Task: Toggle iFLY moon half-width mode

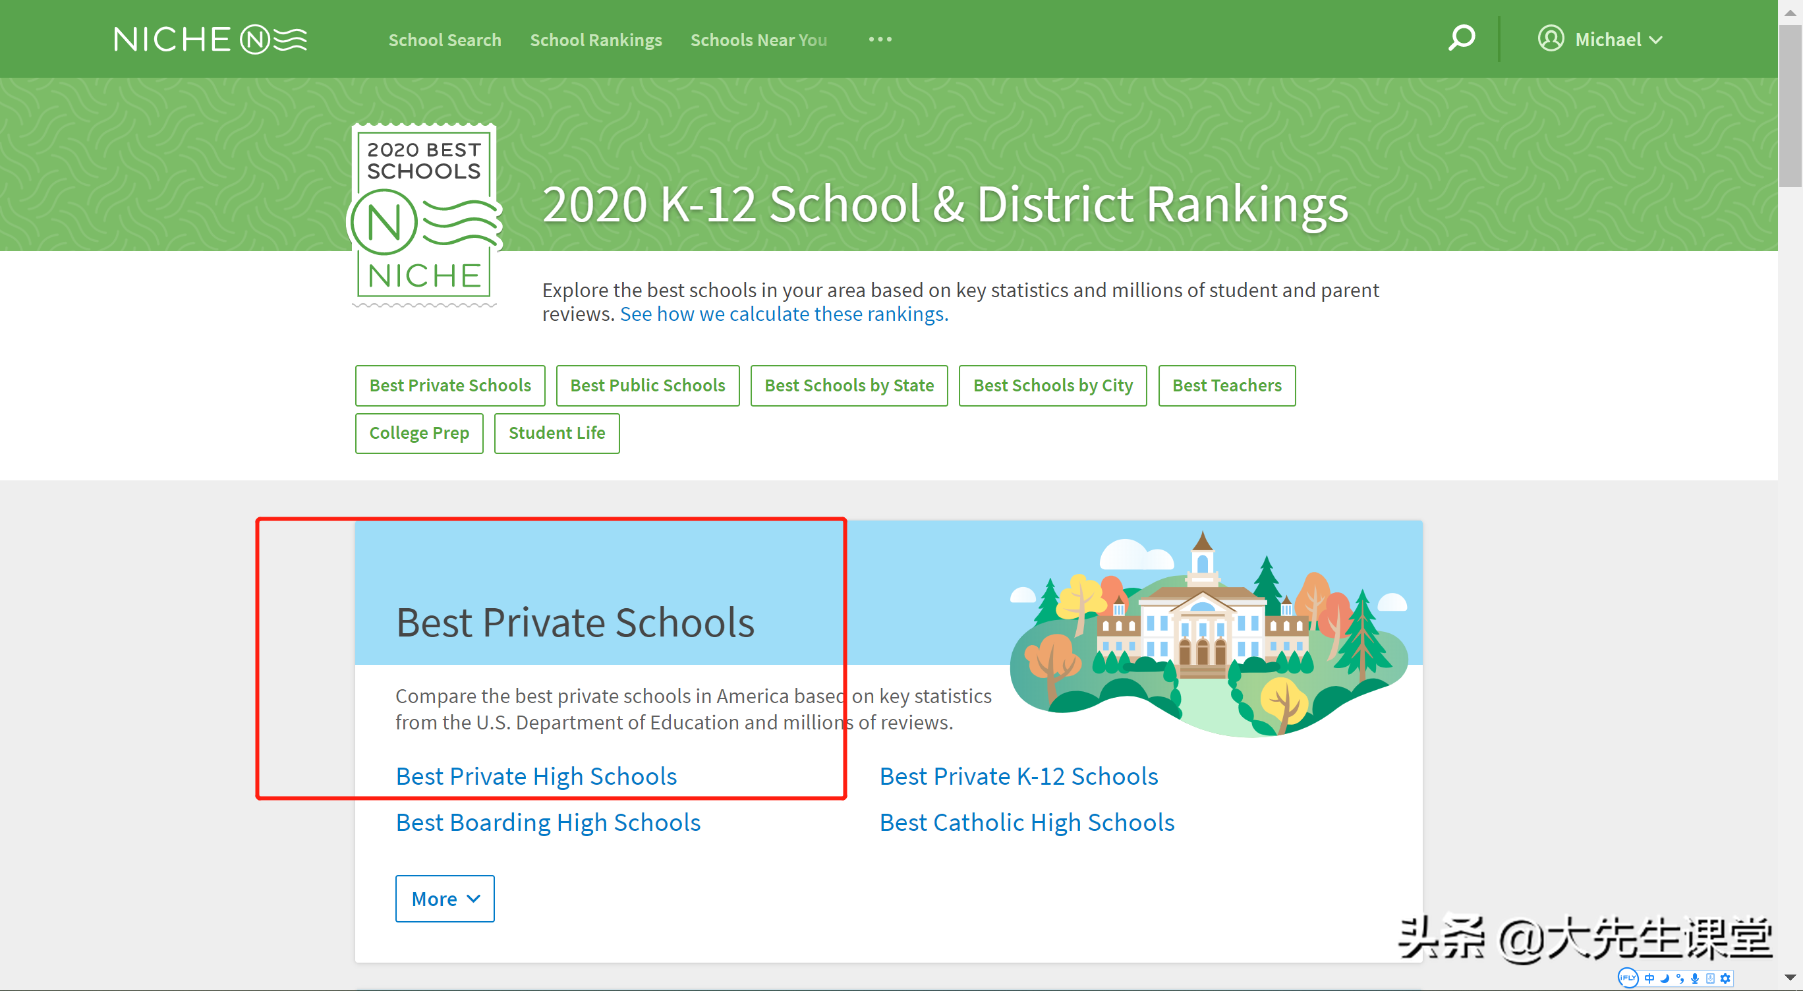Action: 1665,978
